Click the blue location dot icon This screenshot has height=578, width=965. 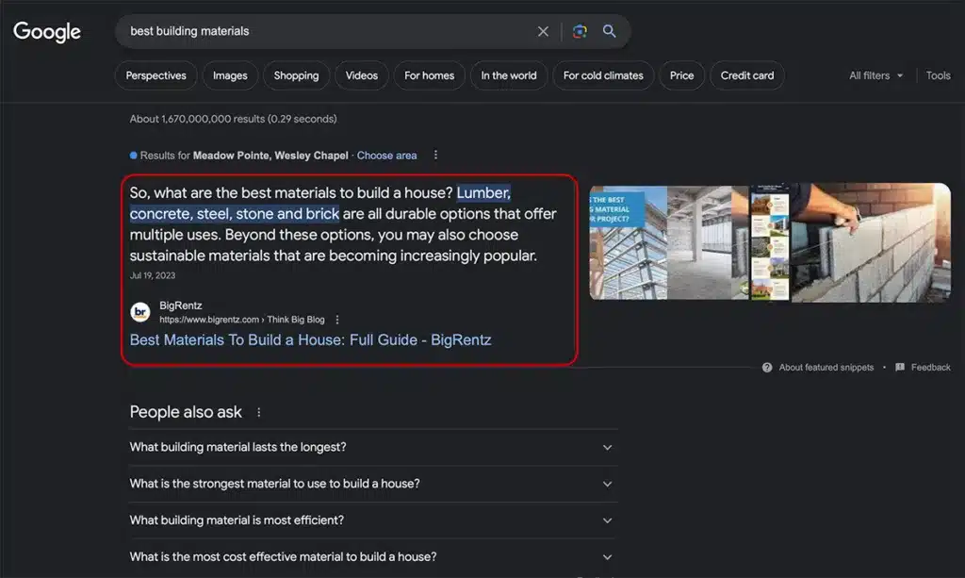[x=133, y=156]
